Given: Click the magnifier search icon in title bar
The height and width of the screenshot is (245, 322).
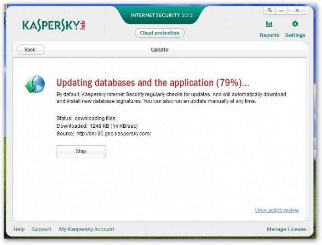Looking at the screenshot, I should point(270,10).
